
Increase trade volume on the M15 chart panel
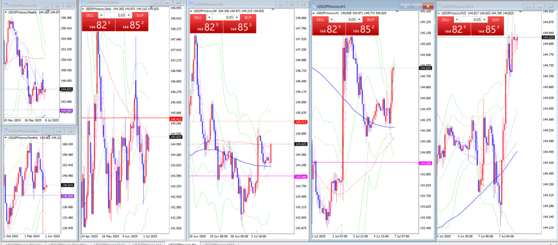(x=486, y=20)
